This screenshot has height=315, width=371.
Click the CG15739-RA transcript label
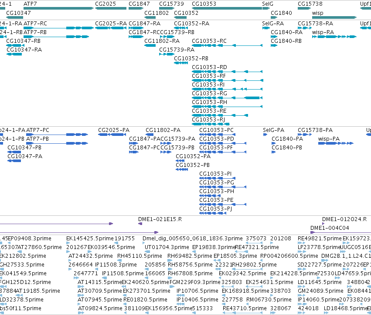pos(177,50)
